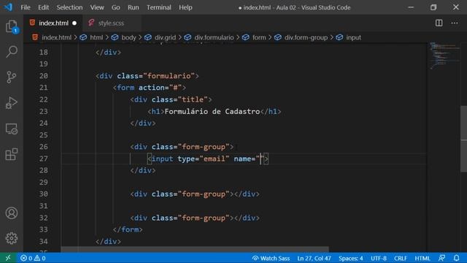This screenshot has height=263, width=467.
Task: Click the closing div tag on line 18
Action: [108, 52]
